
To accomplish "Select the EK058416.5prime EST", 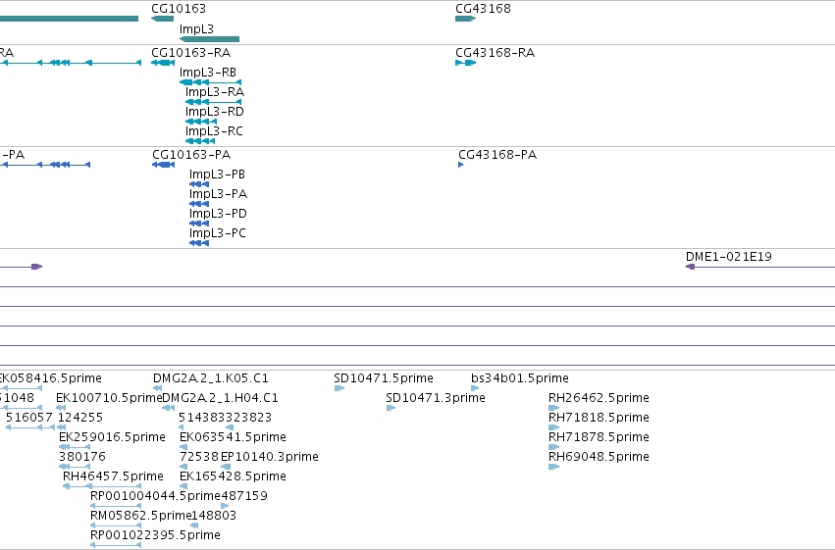I will (x=22, y=389).
